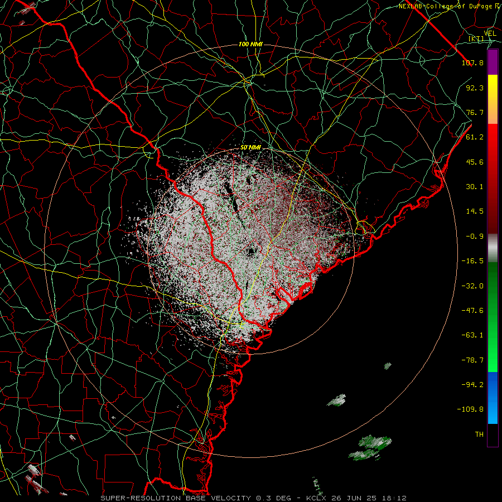502x502 pixels.
Task: Click the 107.8 velocity legend value
Action: coord(472,62)
